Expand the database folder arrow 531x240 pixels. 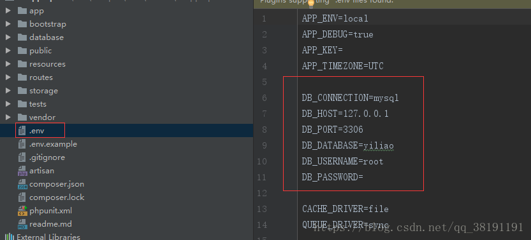click(x=8, y=37)
